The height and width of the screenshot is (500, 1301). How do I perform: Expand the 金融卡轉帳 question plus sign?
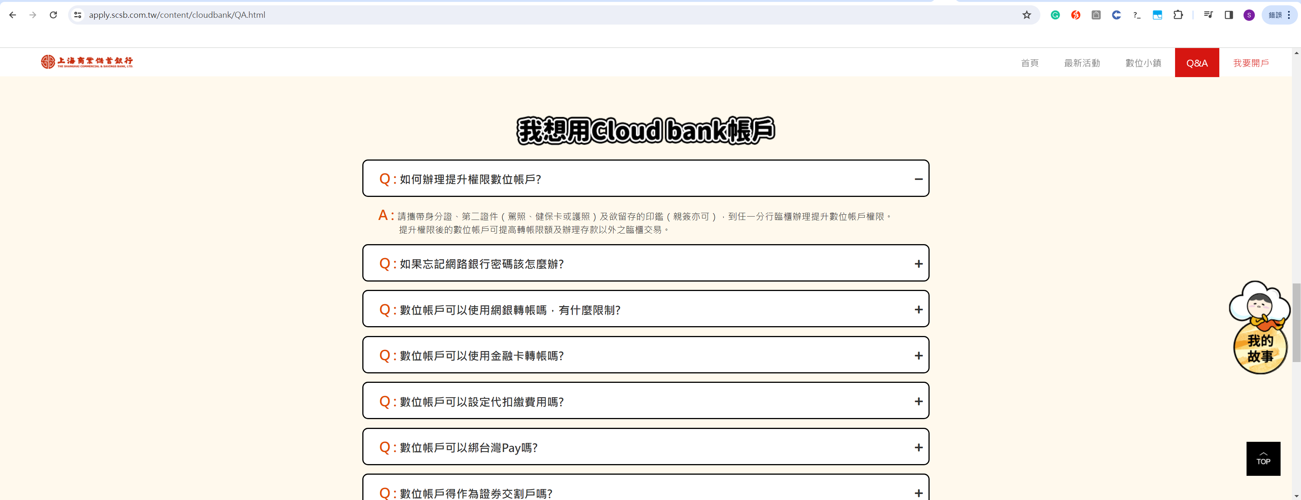tap(918, 356)
